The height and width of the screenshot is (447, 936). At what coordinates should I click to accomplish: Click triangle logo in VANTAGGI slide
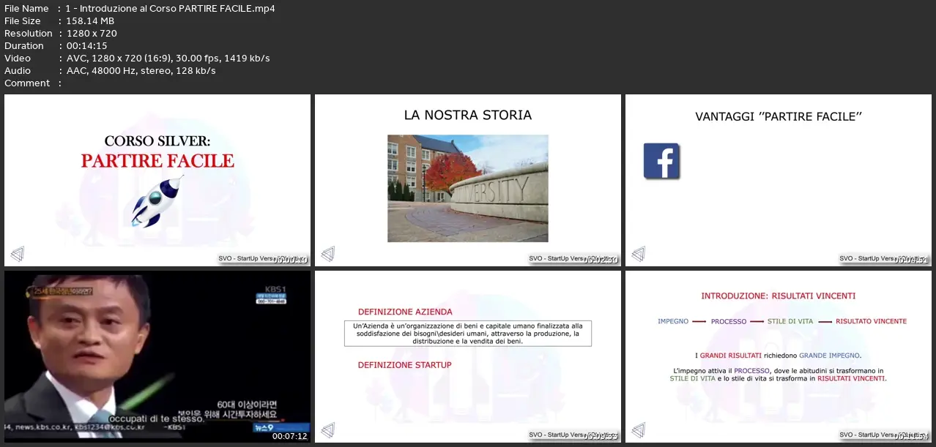(639, 254)
